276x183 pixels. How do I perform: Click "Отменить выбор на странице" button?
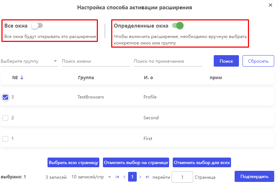tap(136, 163)
